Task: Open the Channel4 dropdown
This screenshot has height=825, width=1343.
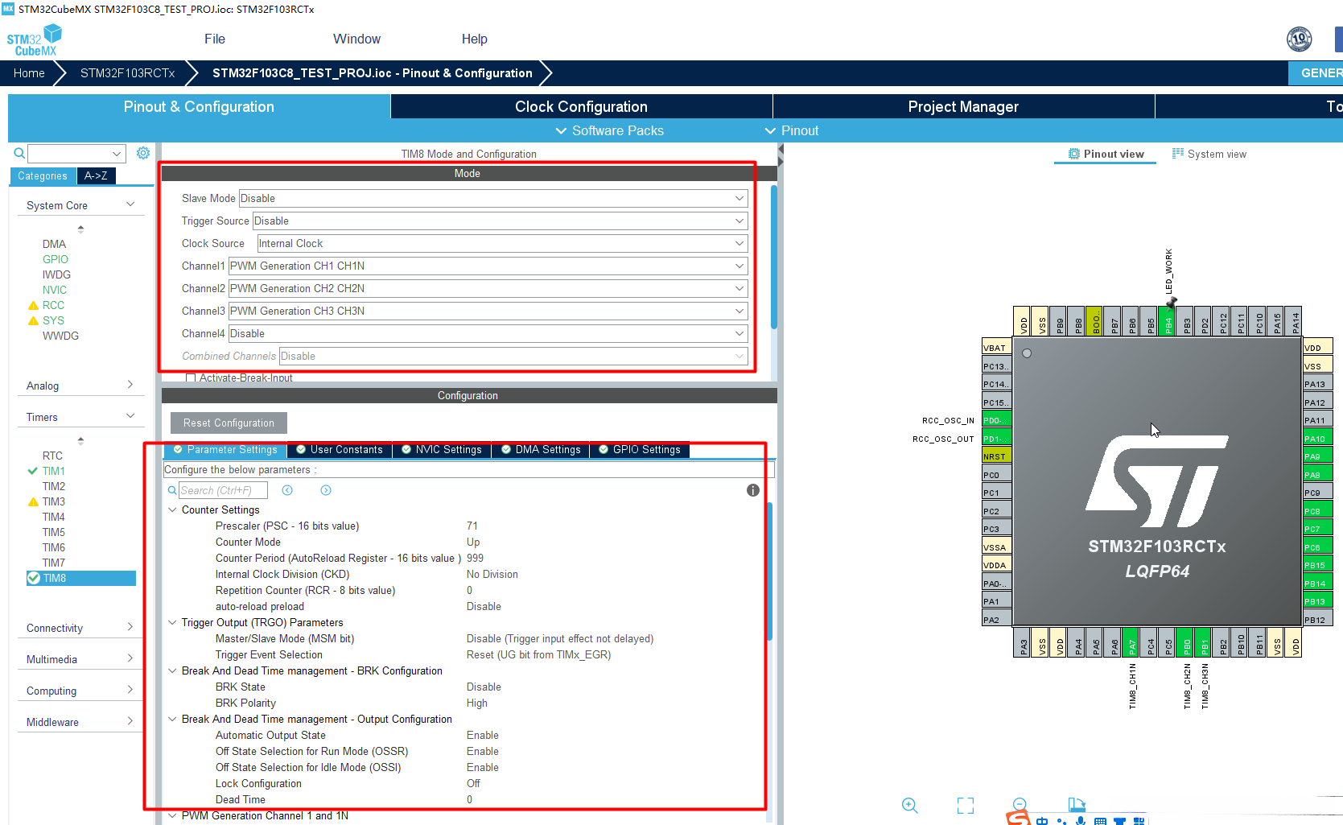Action: (x=488, y=333)
